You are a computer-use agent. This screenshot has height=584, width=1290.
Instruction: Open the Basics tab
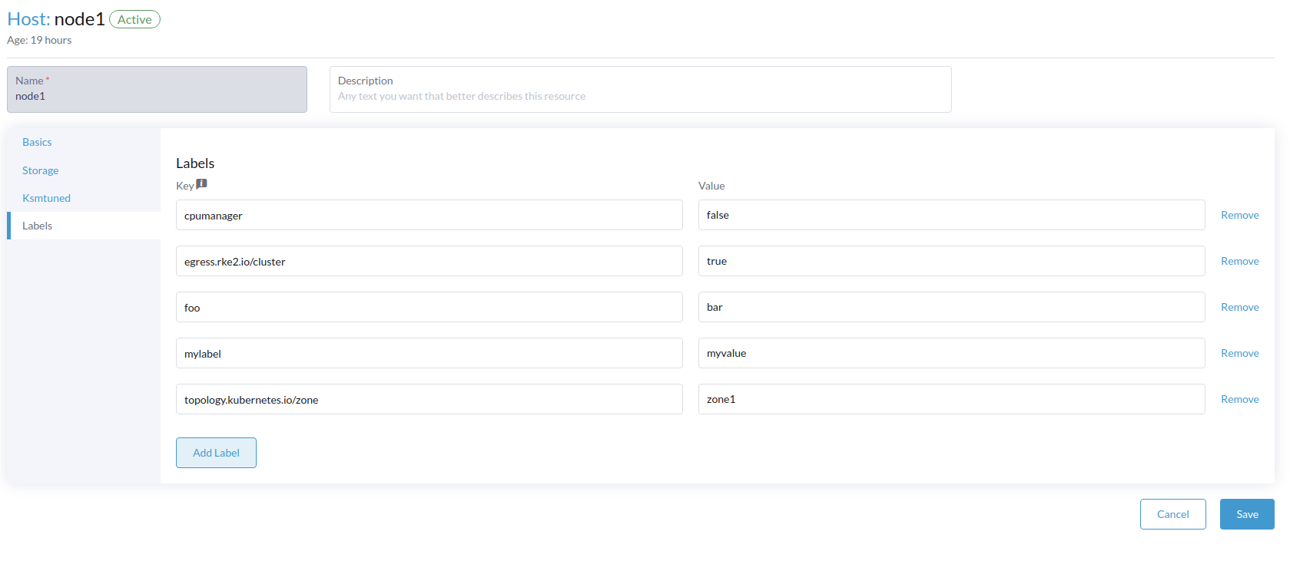click(37, 142)
